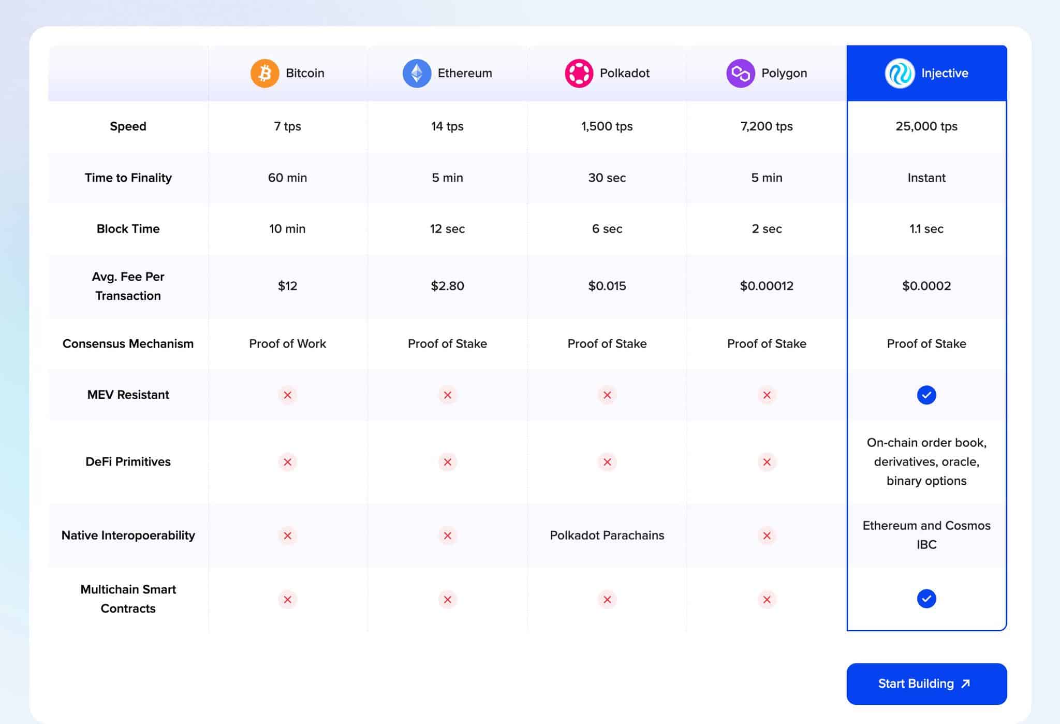The width and height of the screenshot is (1060, 724).
Task: Click the purple Polygon logo icon
Action: pyautogui.click(x=740, y=73)
